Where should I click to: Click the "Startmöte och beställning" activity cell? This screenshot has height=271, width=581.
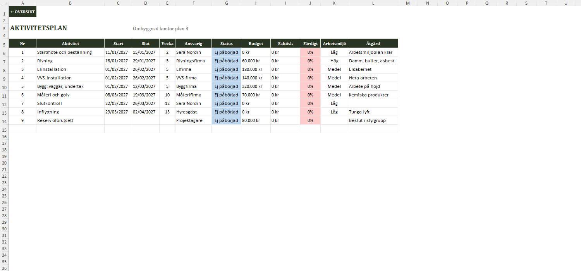point(70,52)
